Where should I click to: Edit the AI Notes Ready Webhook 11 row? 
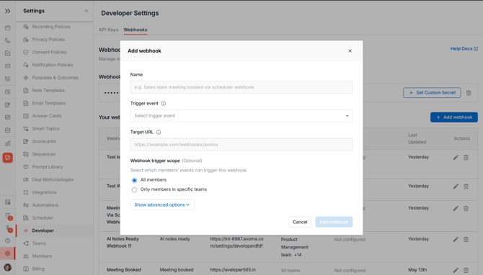(x=456, y=239)
